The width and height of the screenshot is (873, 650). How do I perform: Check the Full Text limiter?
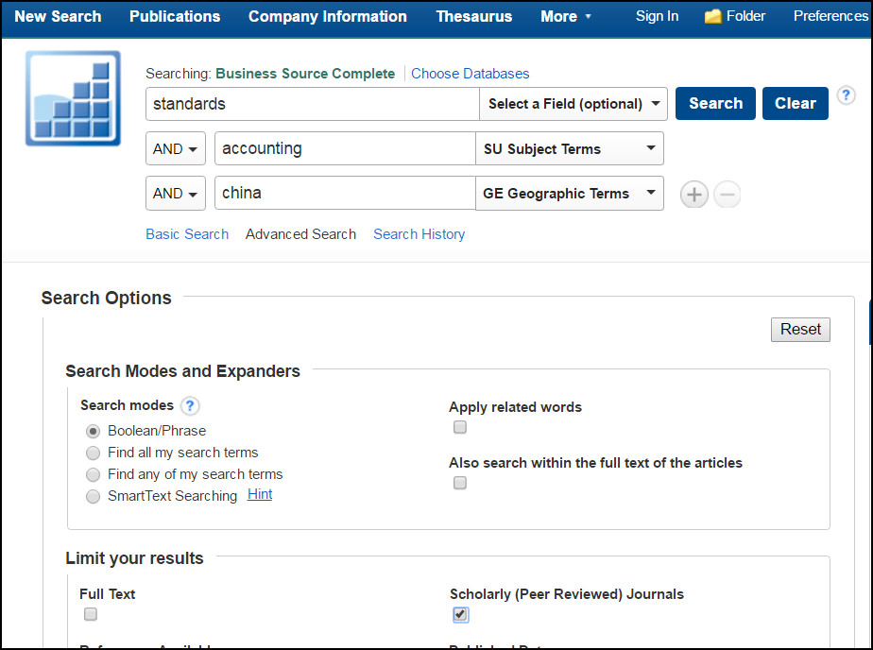pyautogui.click(x=90, y=614)
